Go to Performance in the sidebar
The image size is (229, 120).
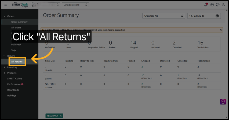14,84
